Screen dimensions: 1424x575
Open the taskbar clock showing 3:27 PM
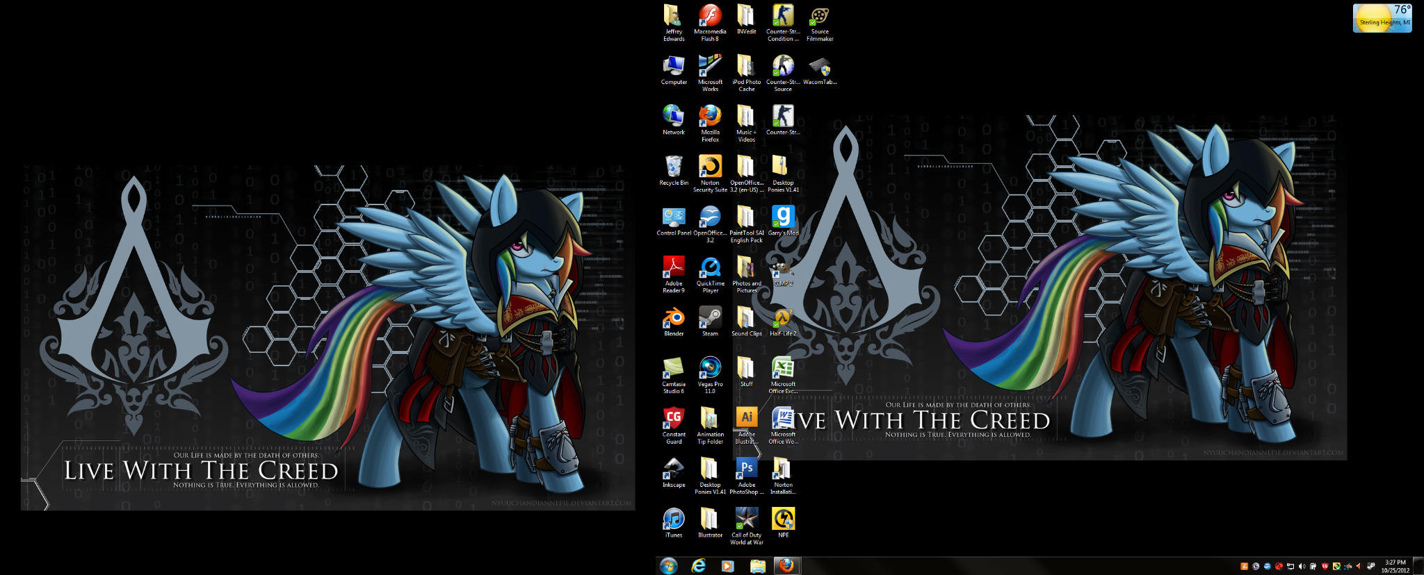click(1395, 566)
